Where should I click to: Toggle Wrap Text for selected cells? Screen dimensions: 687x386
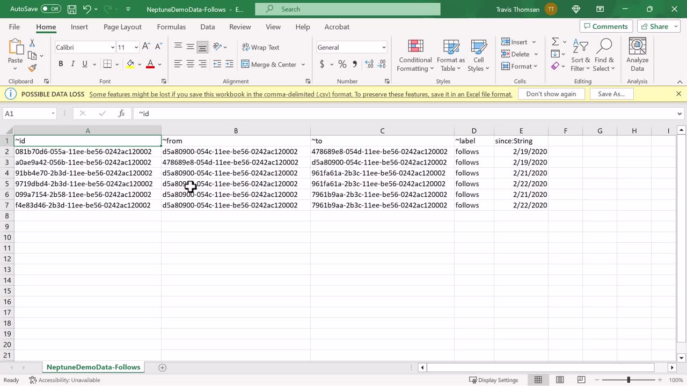(261, 47)
